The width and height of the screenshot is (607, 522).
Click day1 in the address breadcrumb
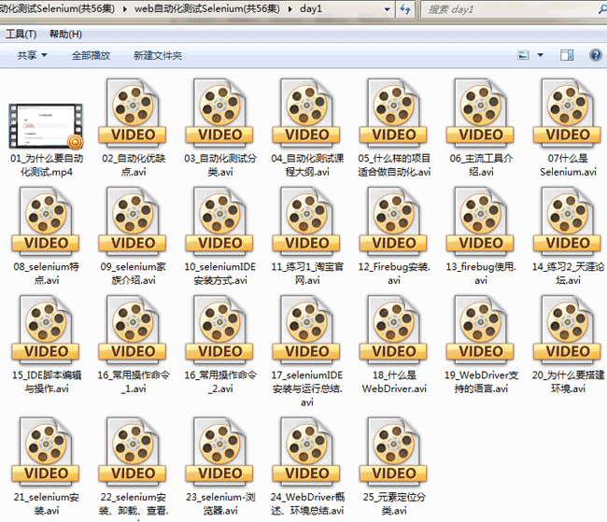click(311, 8)
